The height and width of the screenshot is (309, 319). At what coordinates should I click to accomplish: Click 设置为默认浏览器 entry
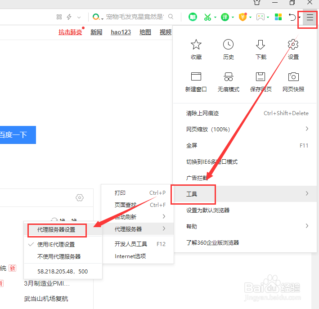245,210
